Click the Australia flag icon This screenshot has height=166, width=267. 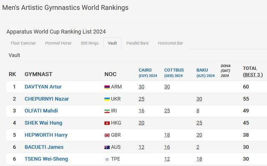tap(107, 147)
